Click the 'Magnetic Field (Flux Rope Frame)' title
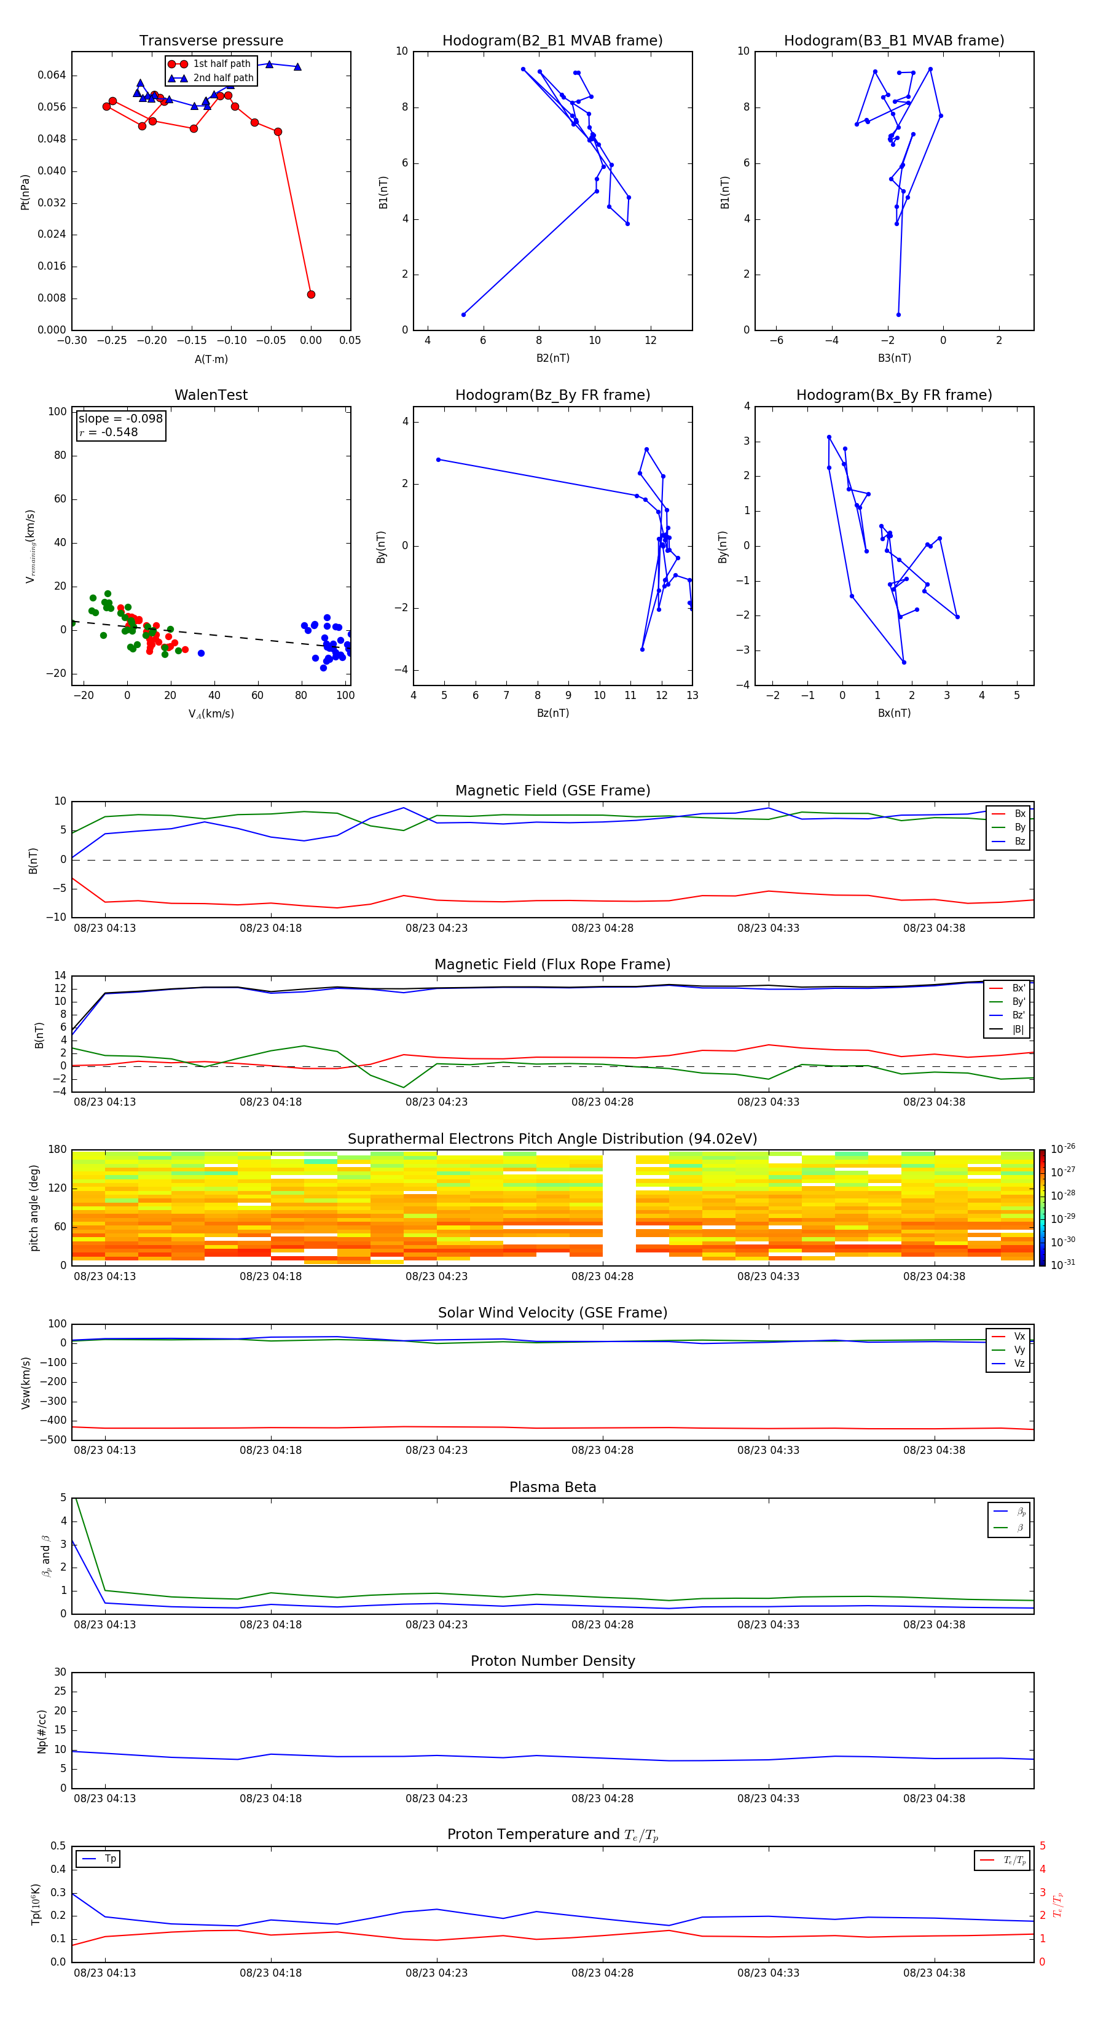 click(552, 965)
